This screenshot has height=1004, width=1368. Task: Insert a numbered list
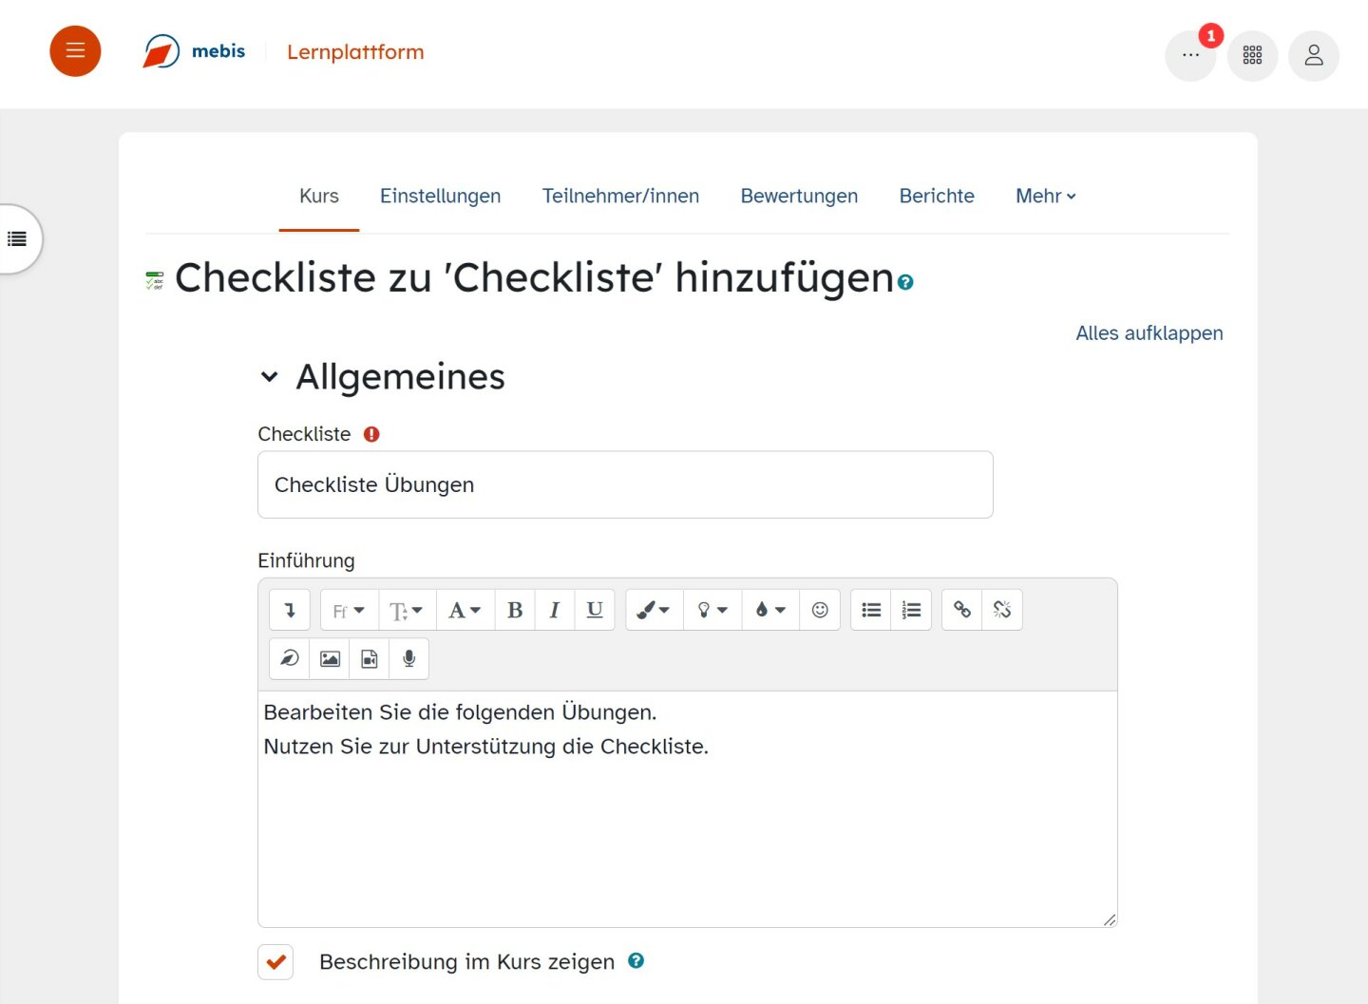pos(911,609)
